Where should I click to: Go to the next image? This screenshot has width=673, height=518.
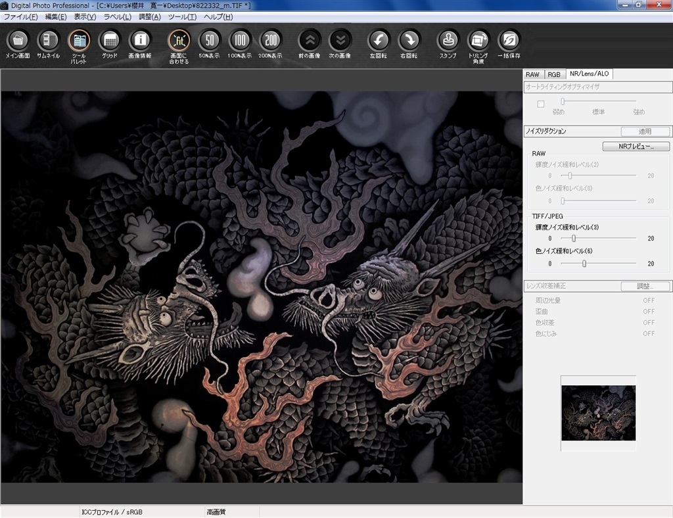(340, 44)
